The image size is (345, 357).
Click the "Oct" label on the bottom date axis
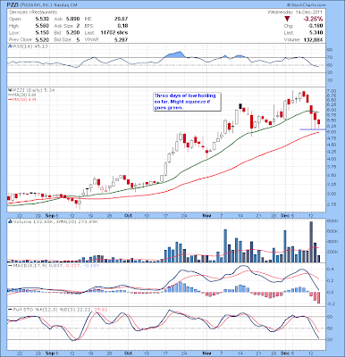tap(128, 353)
